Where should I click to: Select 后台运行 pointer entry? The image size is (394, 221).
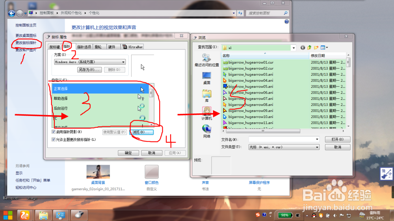click(100, 108)
